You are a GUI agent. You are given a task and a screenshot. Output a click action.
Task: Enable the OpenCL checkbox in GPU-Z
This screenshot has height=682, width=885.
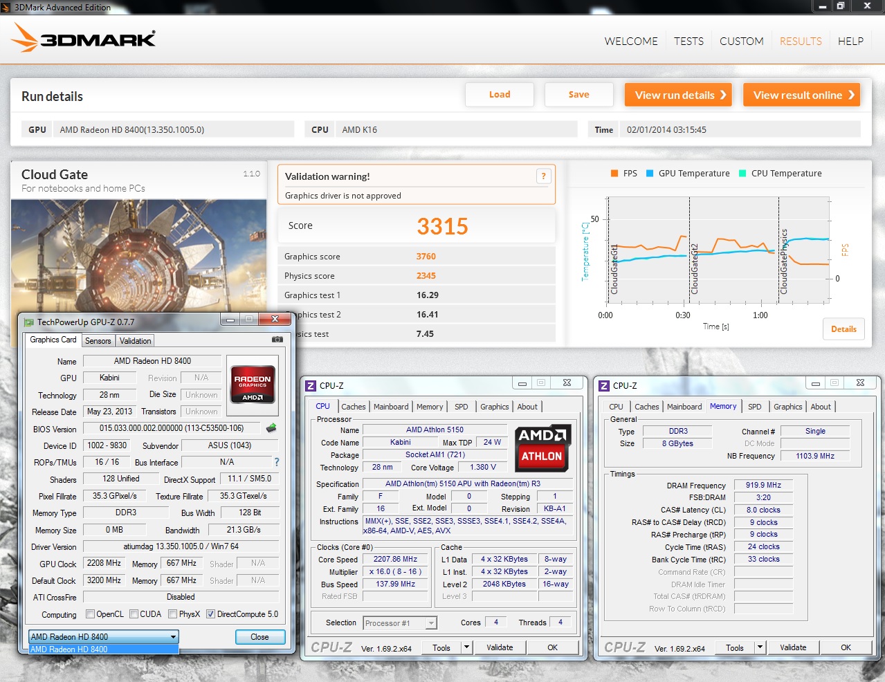click(x=90, y=614)
